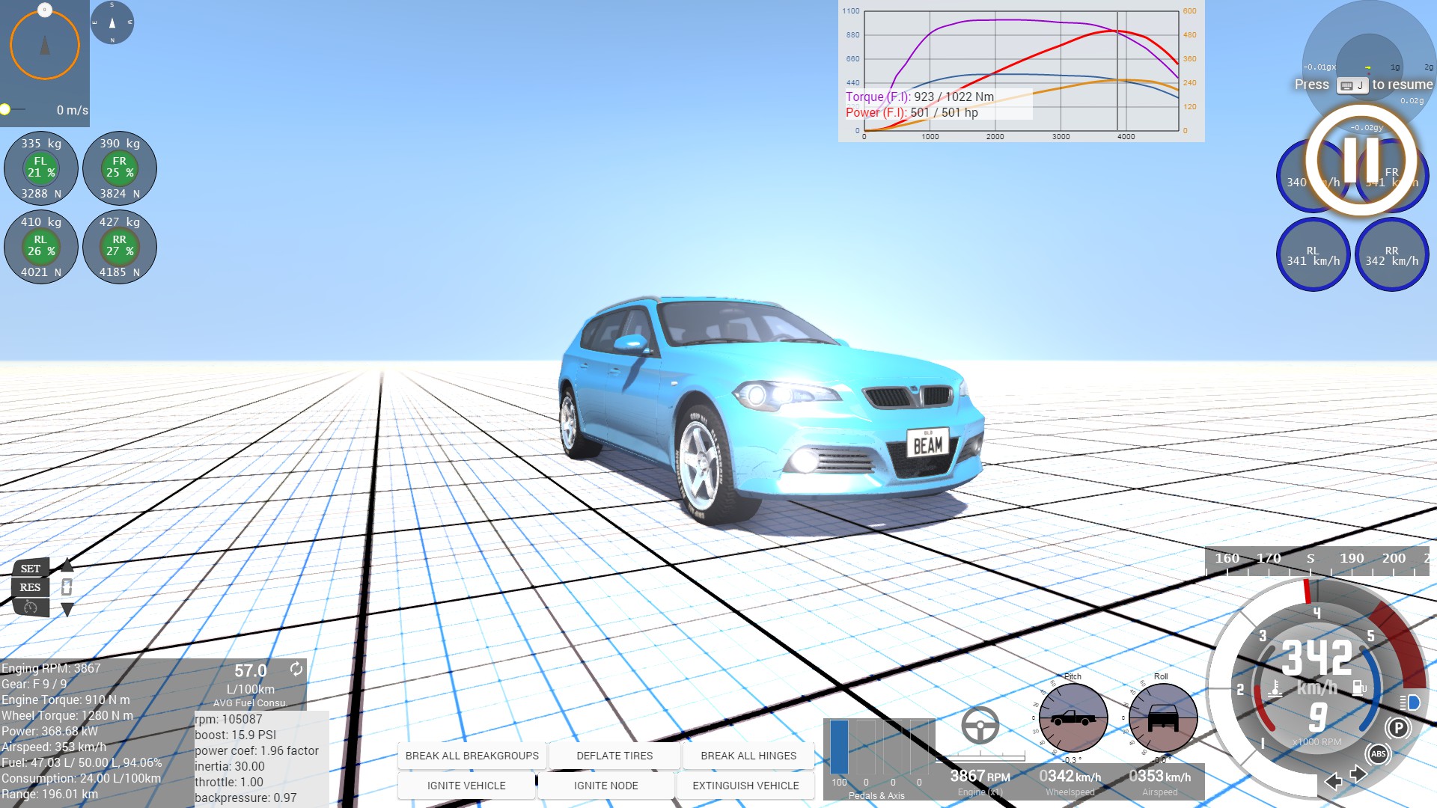Click the Range: 196.01 km line
The image size is (1437, 808).
pyautogui.click(x=49, y=794)
